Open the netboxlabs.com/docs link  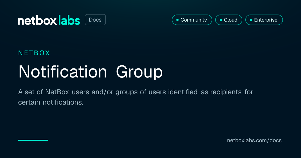pos(254,140)
